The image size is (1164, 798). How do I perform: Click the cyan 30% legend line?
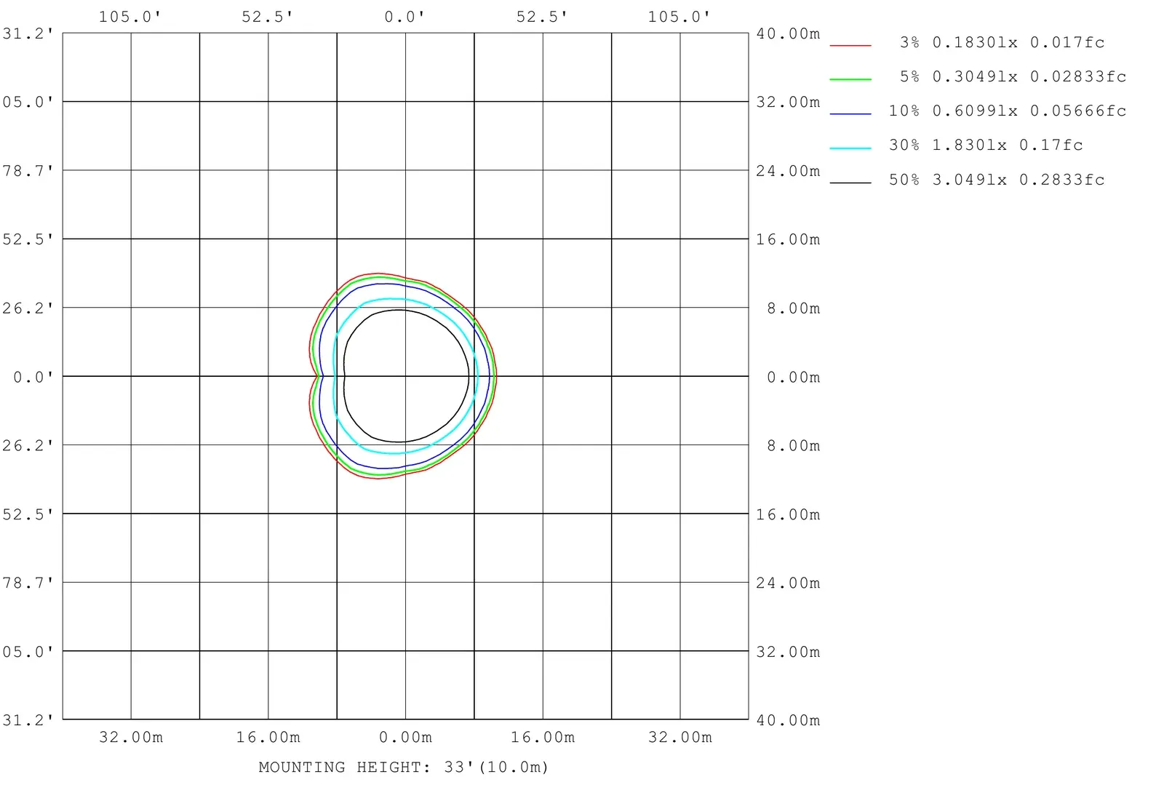pyautogui.click(x=850, y=148)
